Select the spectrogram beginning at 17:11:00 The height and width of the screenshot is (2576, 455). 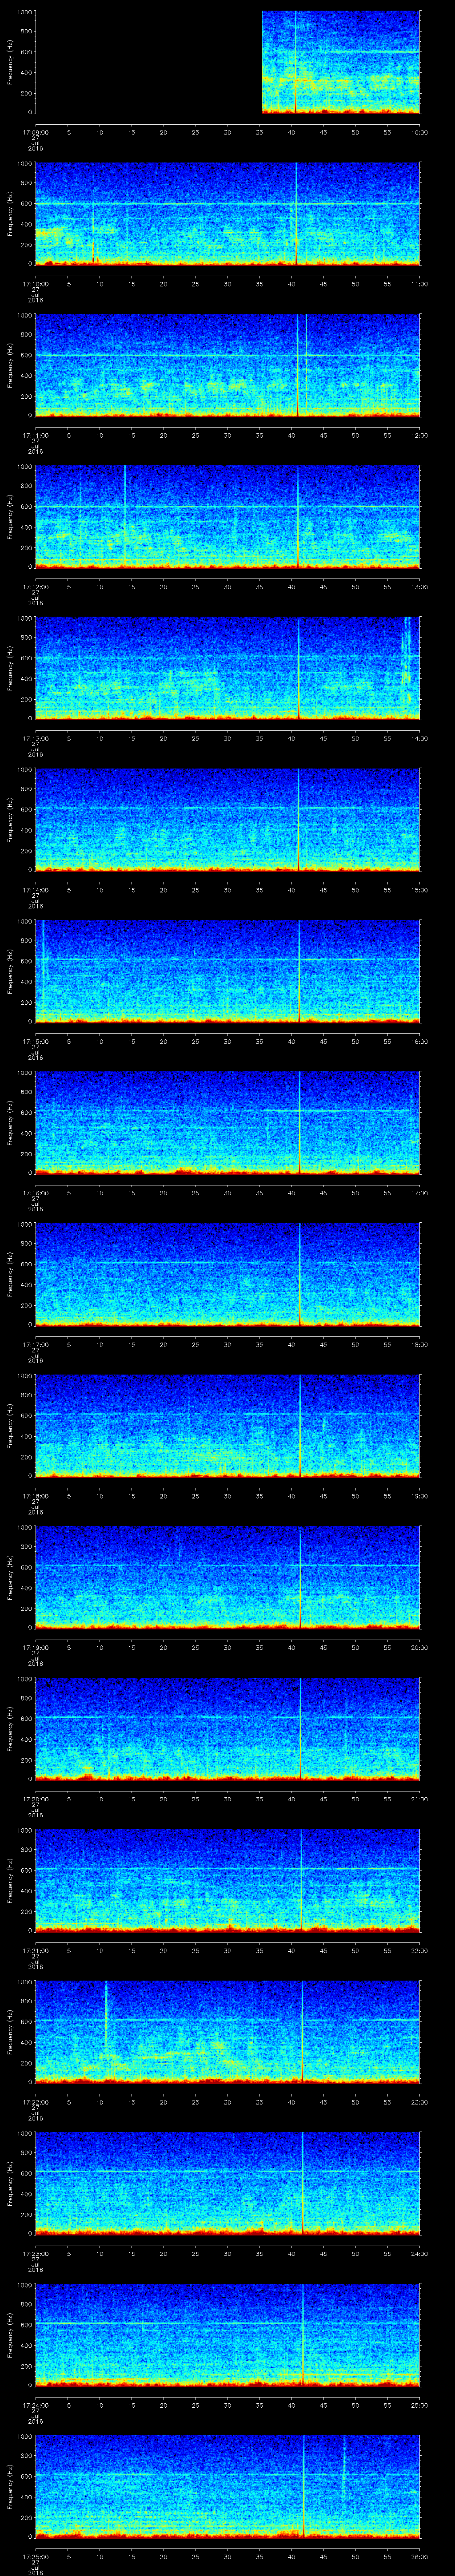pyautogui.click(x=228, y=365)
